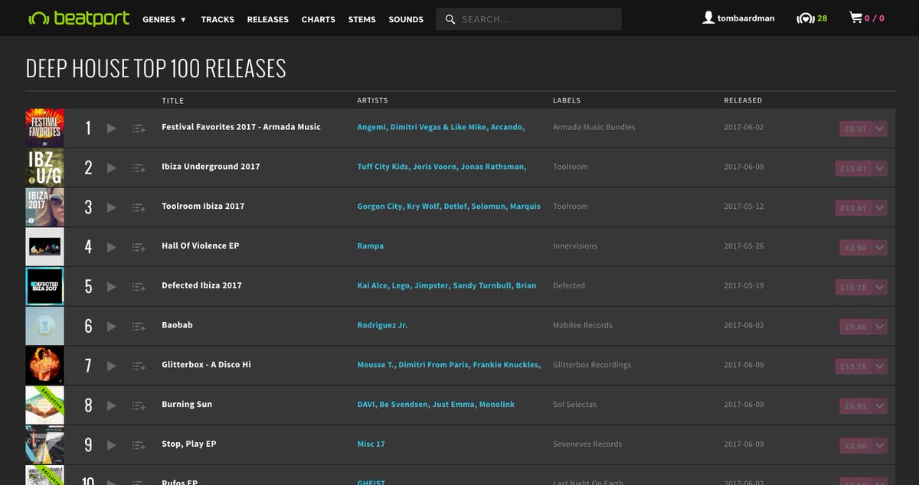Open the Sounds menu item

[406, 19]
